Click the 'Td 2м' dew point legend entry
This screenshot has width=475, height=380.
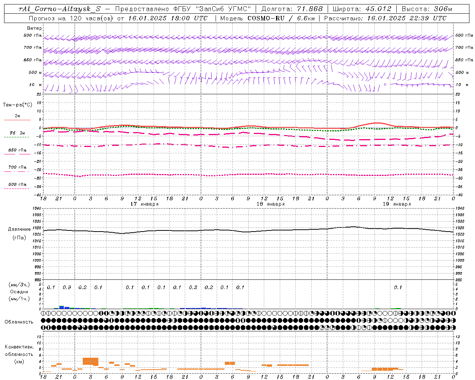(x=17, y=133)
